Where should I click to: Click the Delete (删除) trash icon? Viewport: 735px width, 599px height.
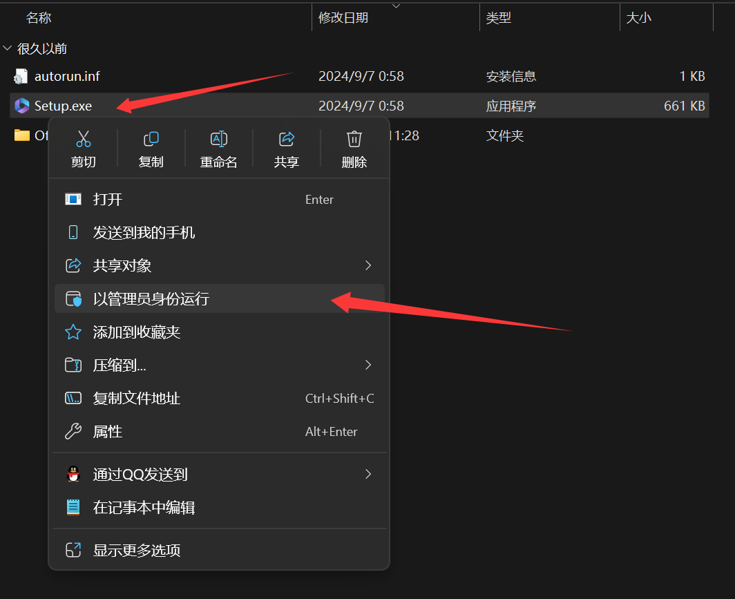[354, 140]
